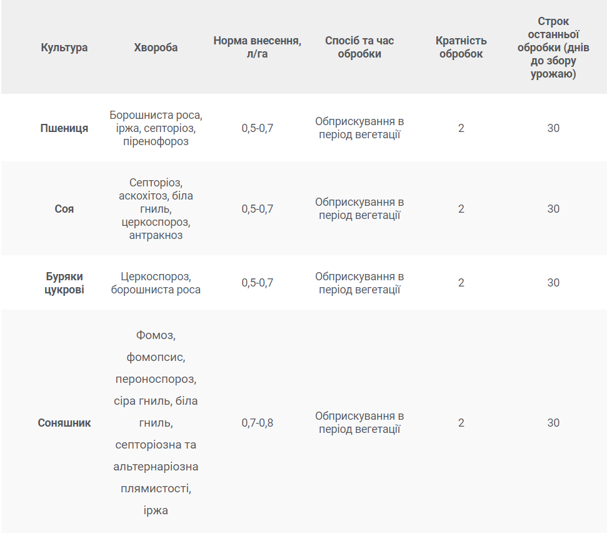Click the Хвороба column header

156,48
